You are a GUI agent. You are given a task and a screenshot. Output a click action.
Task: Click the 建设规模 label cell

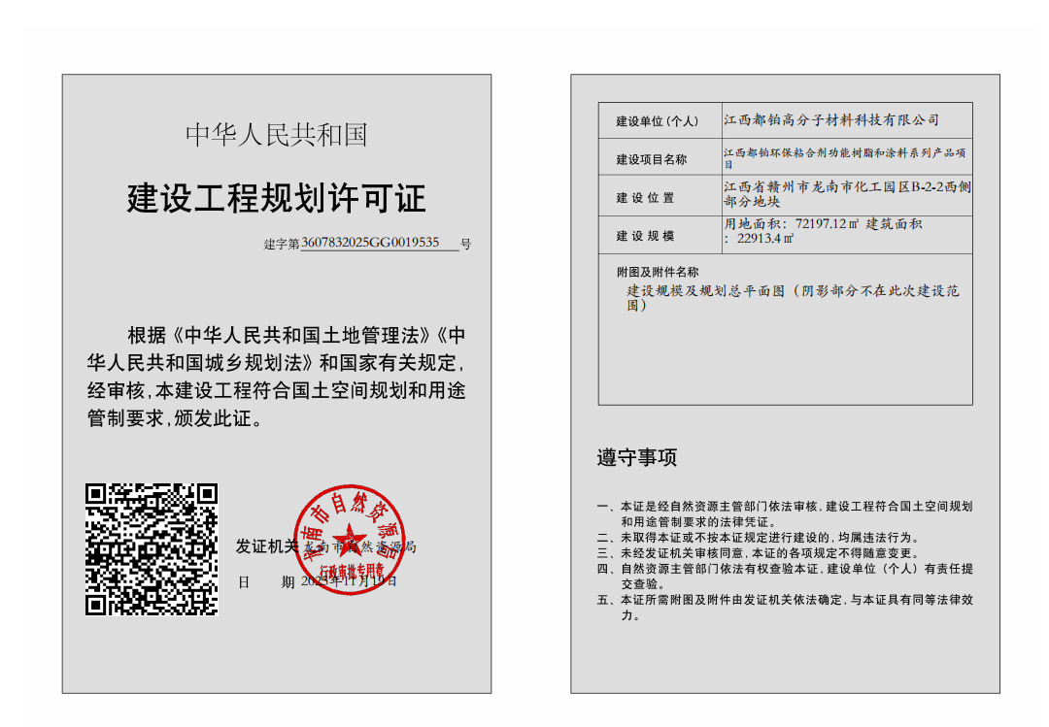pos(645,236)
